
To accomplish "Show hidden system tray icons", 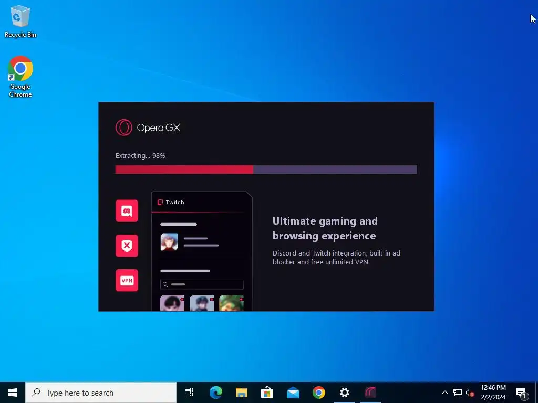I will point(444,393).
